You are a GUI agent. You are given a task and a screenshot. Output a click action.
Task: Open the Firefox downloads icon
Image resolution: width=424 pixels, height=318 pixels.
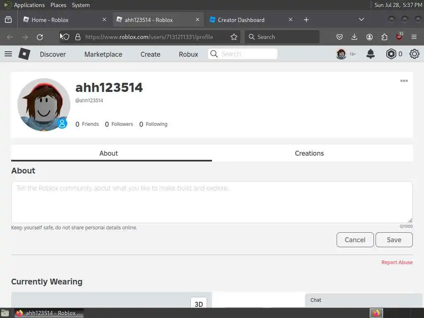(x=354, y=37)
